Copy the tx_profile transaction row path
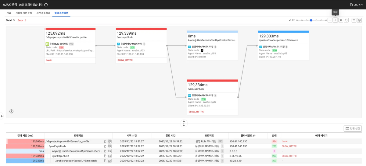The height and width of the screenshot is (166, 366). (x=105, y=141)
